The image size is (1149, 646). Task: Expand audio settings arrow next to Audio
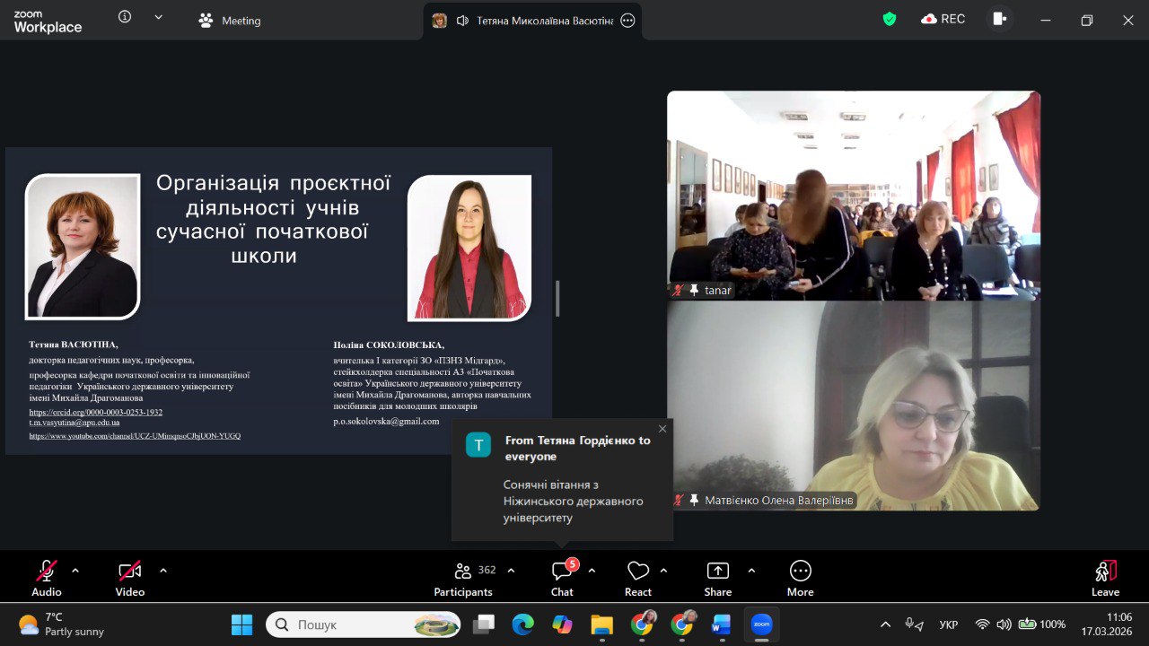[x=75, y=570]
